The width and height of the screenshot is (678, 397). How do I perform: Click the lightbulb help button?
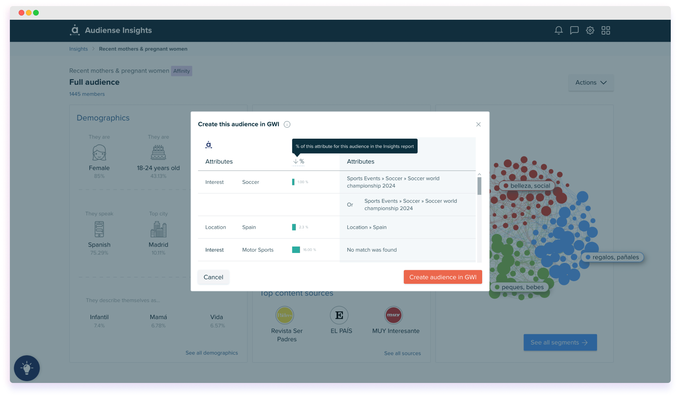[x=27, y=368]
